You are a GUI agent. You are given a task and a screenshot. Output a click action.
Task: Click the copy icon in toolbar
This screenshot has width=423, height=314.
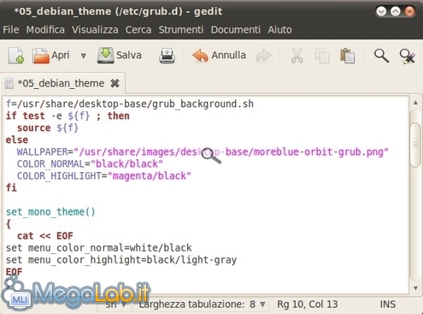[322, 56]
